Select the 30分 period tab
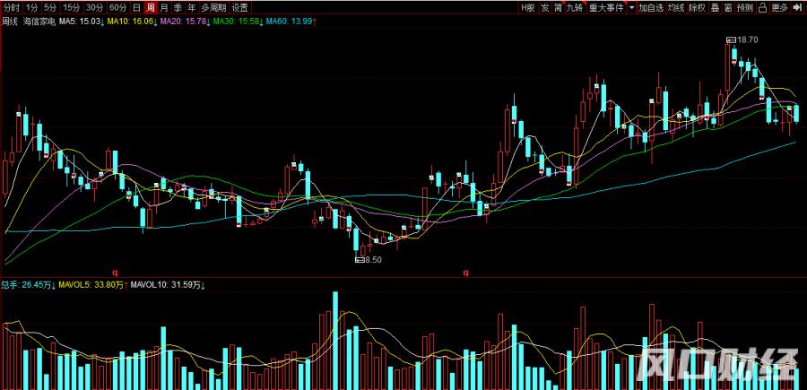The image size is (807, 390). point(95,7)
